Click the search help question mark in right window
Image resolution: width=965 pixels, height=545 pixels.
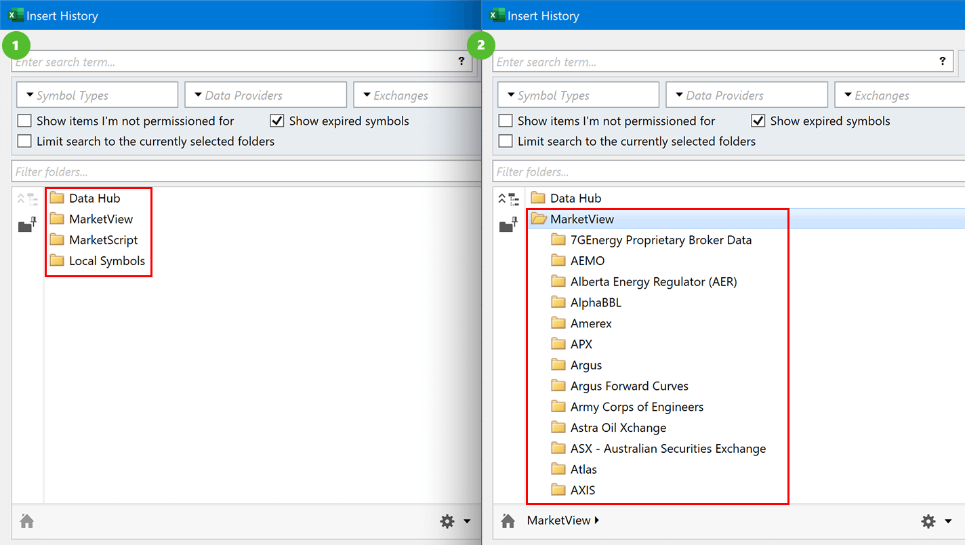[x=943, y=61]
